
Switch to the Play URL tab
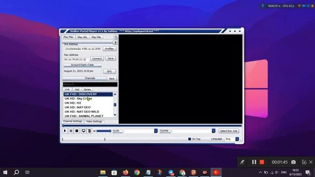pos(82,37)
